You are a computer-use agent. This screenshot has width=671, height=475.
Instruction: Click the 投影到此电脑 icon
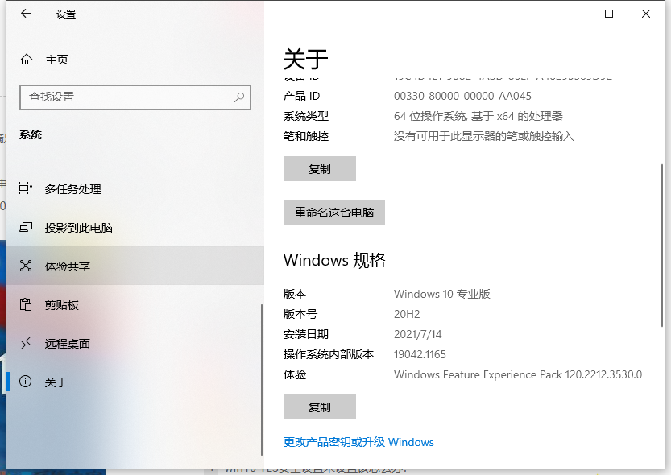click(26, 227)
